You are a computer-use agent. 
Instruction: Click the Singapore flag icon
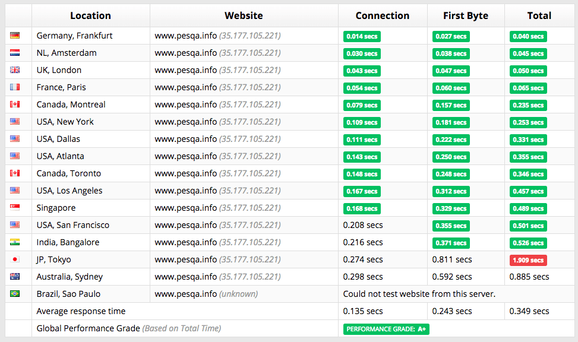point(15,207)
